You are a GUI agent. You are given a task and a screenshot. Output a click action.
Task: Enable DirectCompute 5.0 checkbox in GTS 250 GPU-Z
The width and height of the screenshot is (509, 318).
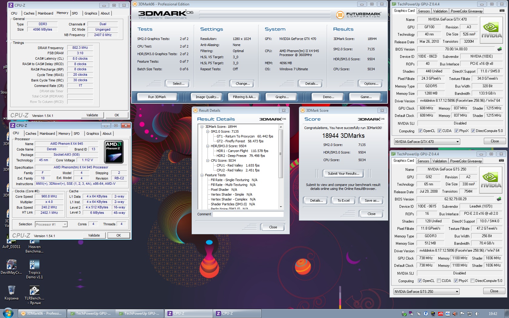[472, 281]
